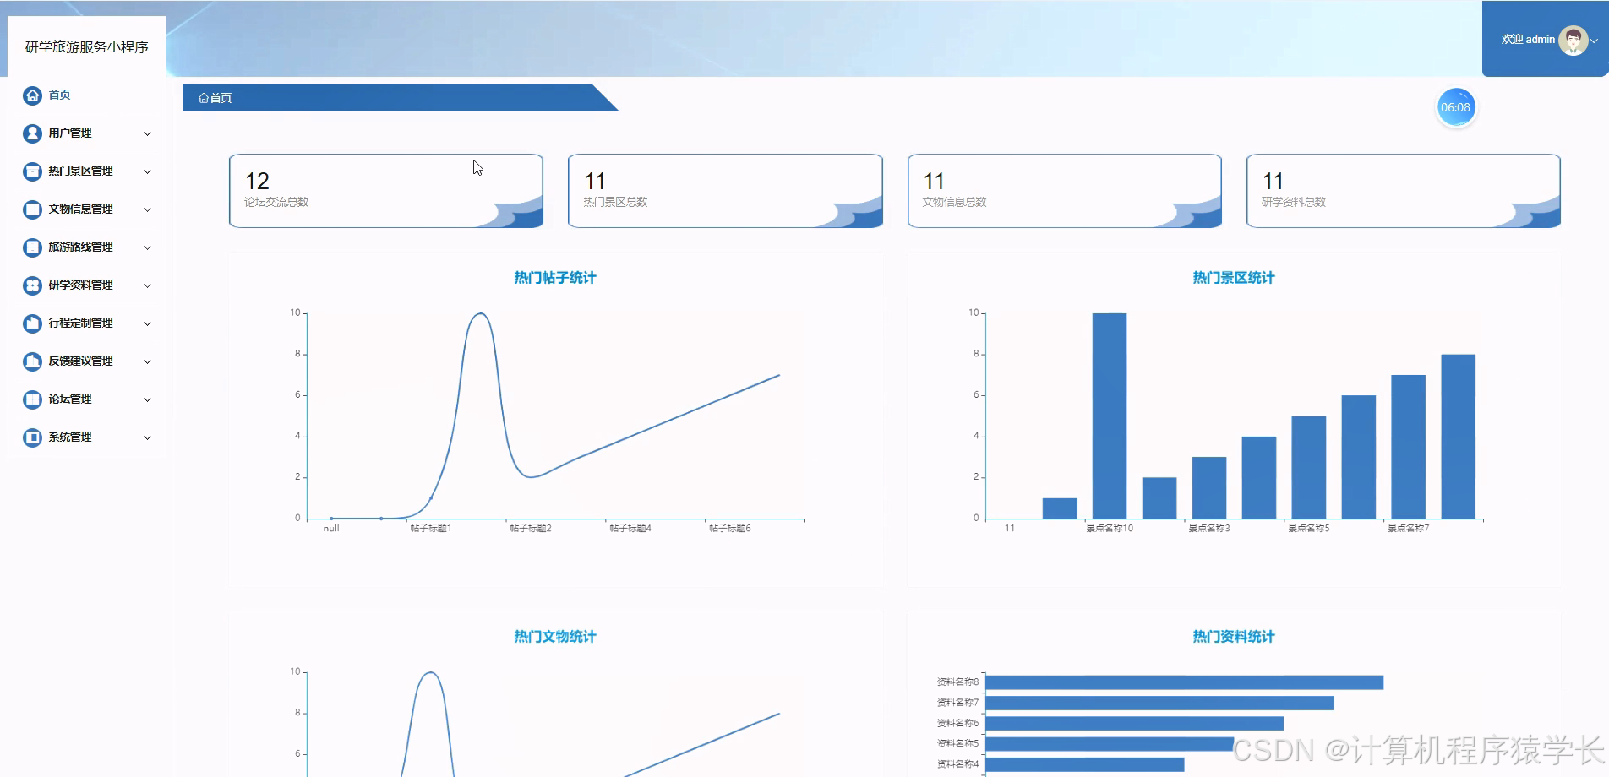This screenshot has height=777, width=1609.
Task: Click the 研学资料总数 stat card
Action: pos(1404,191)
